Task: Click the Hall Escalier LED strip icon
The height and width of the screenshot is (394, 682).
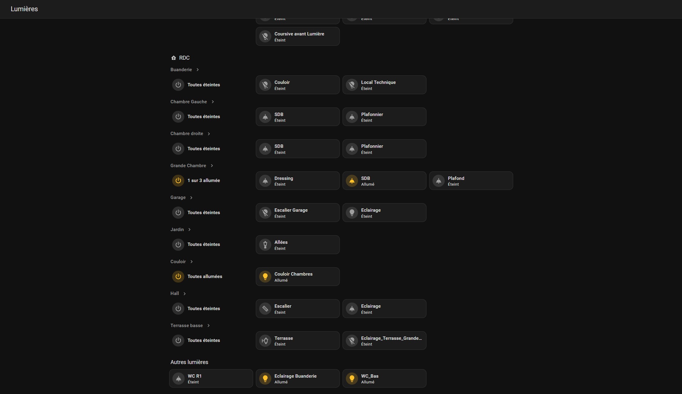Action: pos(265,309)
